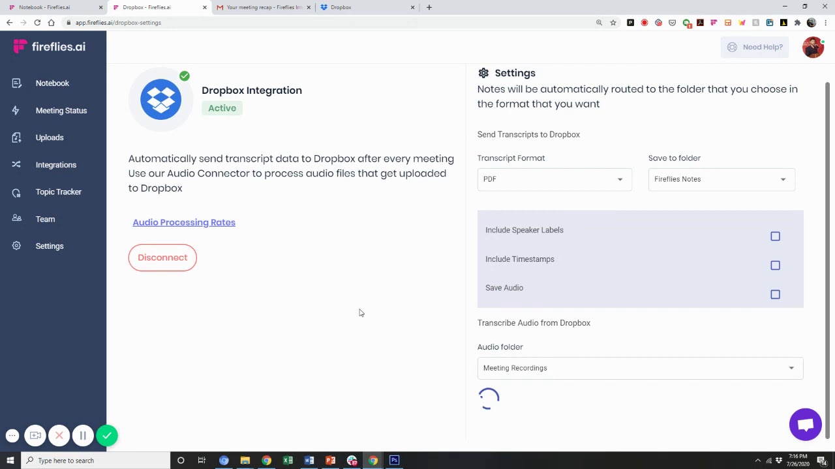Screen dimensions: 835x469
Task: Open Word from the taskbar
Action: pos(309,461)
